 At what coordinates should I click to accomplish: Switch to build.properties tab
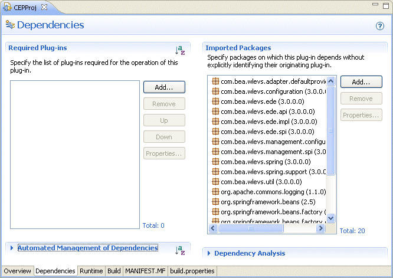pyautogui.click(x=192, y=271)
